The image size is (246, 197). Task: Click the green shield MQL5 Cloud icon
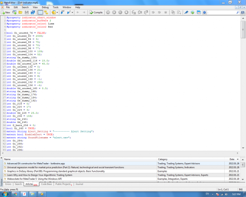(x=192, y=12)
